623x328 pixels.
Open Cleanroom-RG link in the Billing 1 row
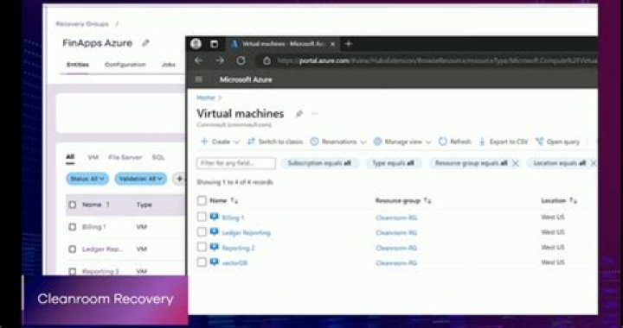tap(396, 218)
